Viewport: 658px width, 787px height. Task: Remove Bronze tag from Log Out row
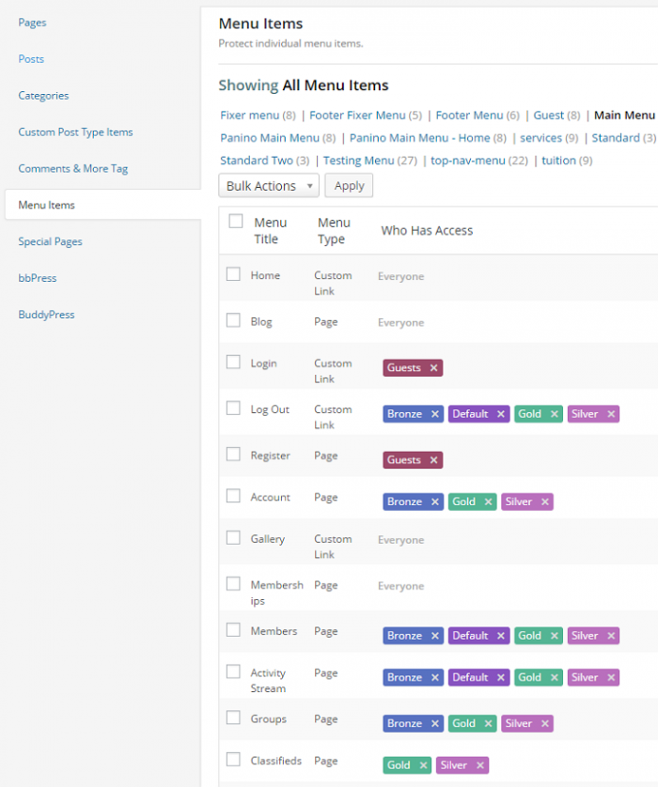point(435,414)
